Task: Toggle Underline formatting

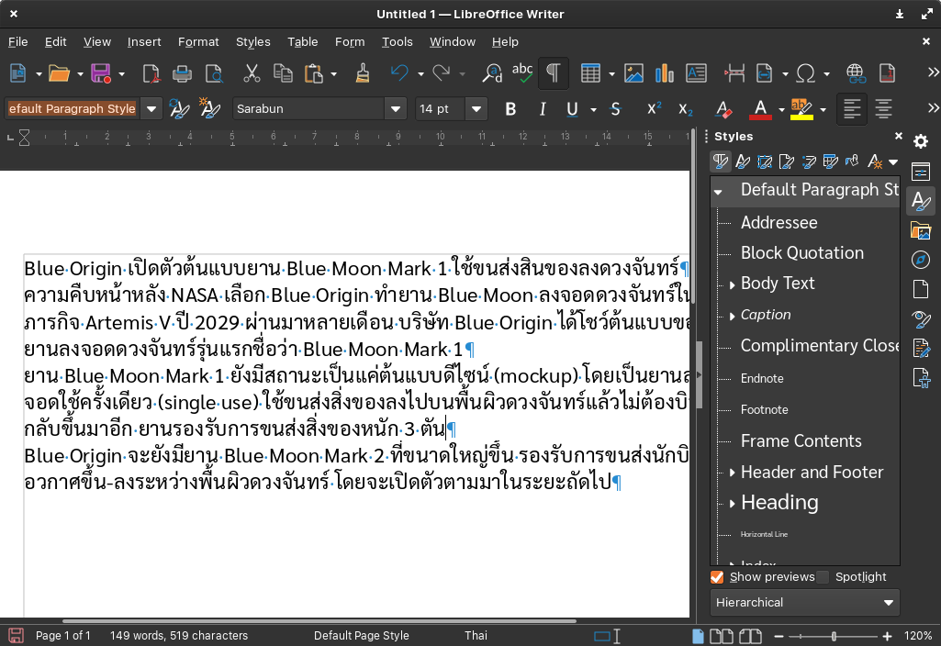Action: (x=572, y=108)
